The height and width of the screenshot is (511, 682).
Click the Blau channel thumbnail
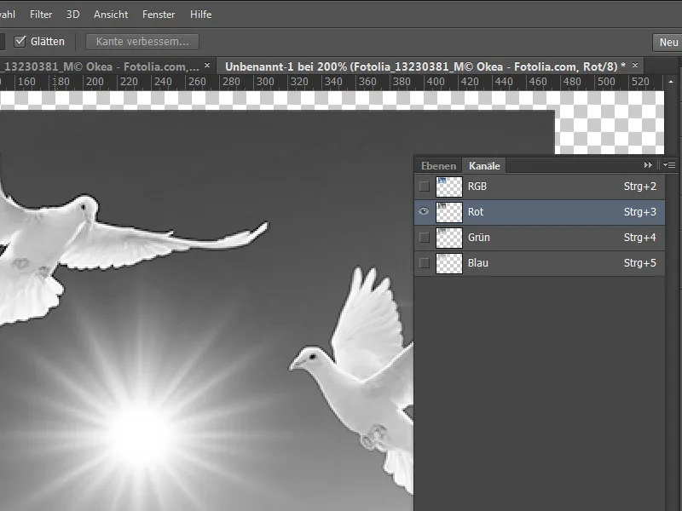tap(449, 263)
